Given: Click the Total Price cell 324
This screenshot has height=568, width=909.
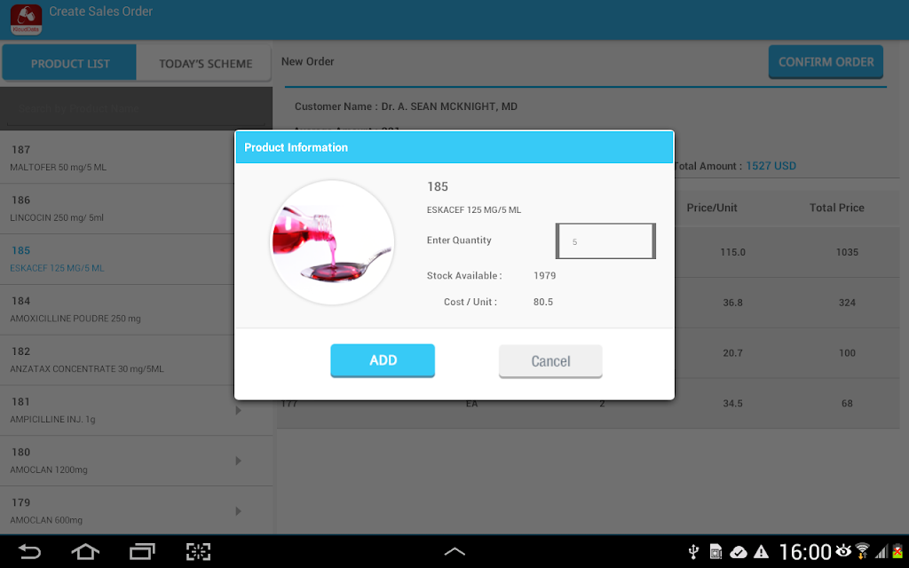Looking at the screenshot, I should point(847,303).
